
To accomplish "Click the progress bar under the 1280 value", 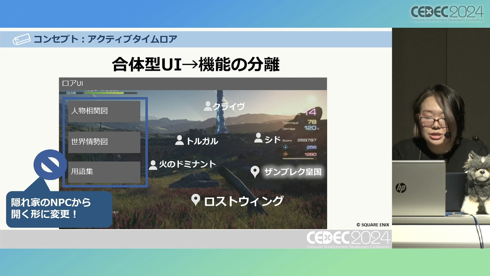I will point(299,158).
